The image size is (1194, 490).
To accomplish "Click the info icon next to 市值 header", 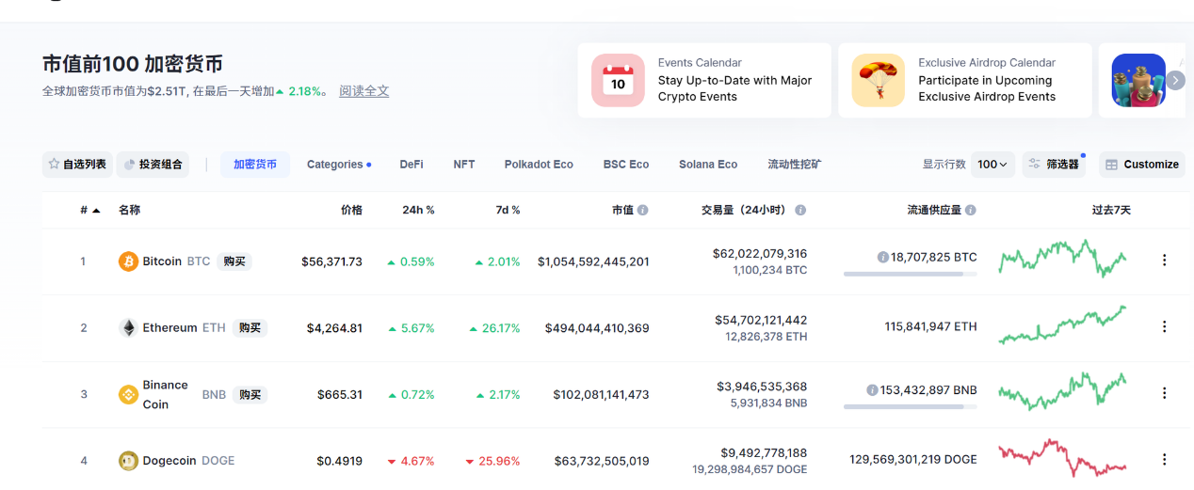I will (x=643, y=211).
